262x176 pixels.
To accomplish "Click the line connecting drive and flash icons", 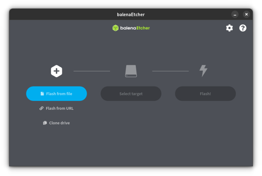I will (170, 71).
